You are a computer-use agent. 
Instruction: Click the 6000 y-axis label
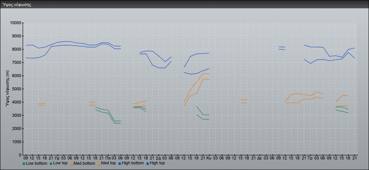(x=17, y=76)
